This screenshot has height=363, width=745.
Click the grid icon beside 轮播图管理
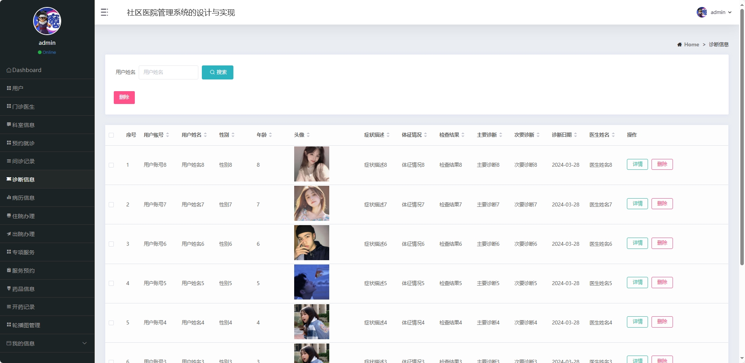[x=9, y=325]
